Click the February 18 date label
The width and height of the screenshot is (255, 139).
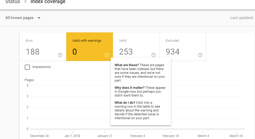(x=171, y=136)
